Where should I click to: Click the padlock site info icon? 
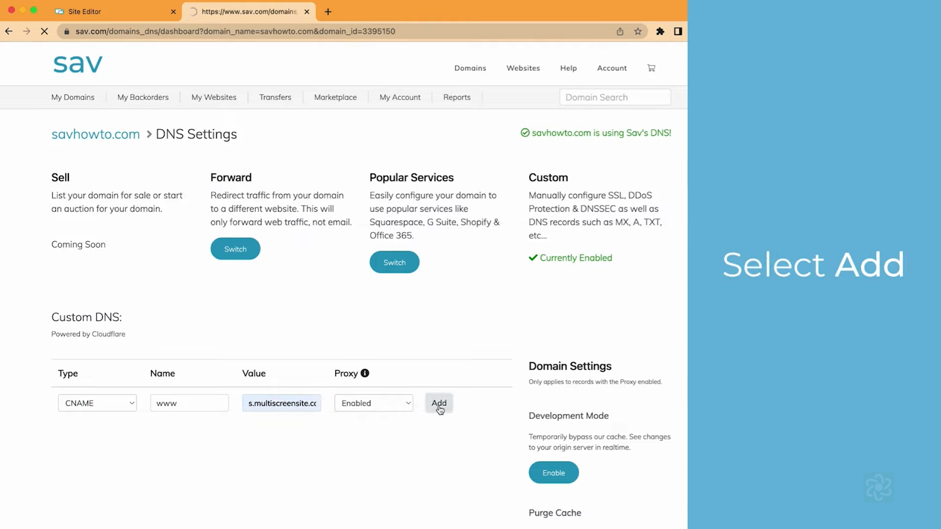pos(66,31)
